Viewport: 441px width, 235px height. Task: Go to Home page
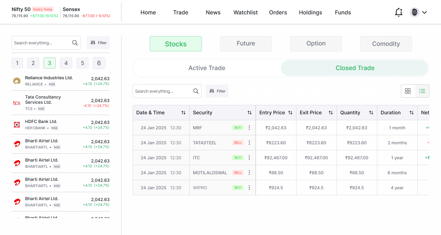(x=148, y=13)
